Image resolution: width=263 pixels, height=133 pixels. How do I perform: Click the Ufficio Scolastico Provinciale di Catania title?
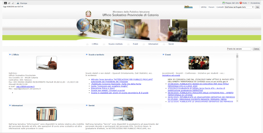pos(131,15)
